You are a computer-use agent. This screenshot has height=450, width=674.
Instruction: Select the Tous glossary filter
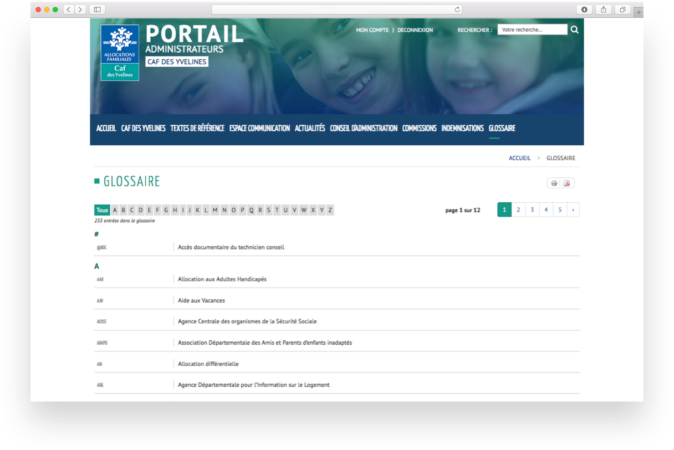(102, 210)
